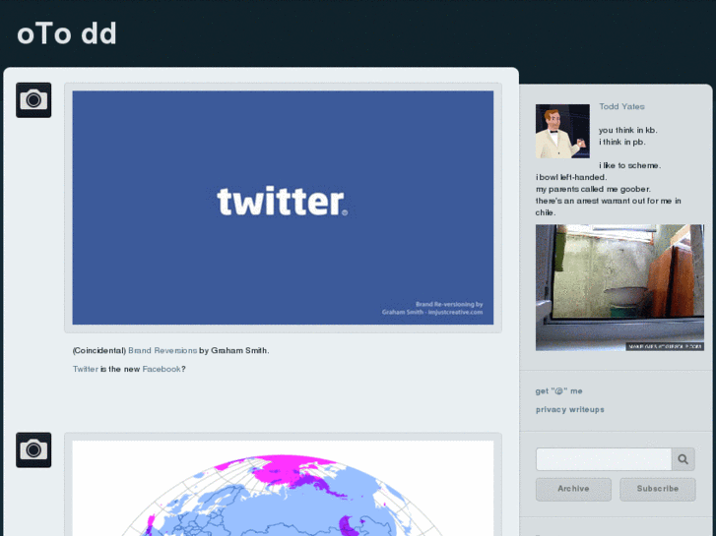Click the text 'my parents called me goober.'

pyautogui.click(x=593, y=189)
